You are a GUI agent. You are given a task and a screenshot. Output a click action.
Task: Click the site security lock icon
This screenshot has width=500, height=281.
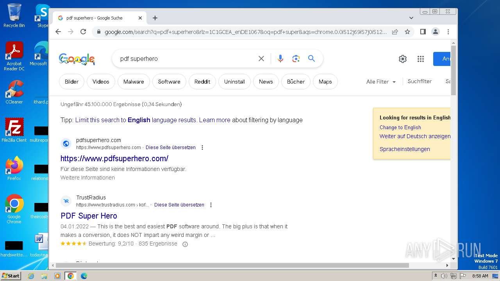click(98, 32)
